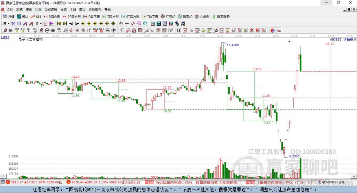Image resolution: width=357 pixels, height=193 pixels.
Task: Click the 13.89 price level label
Action: [257, 69]
